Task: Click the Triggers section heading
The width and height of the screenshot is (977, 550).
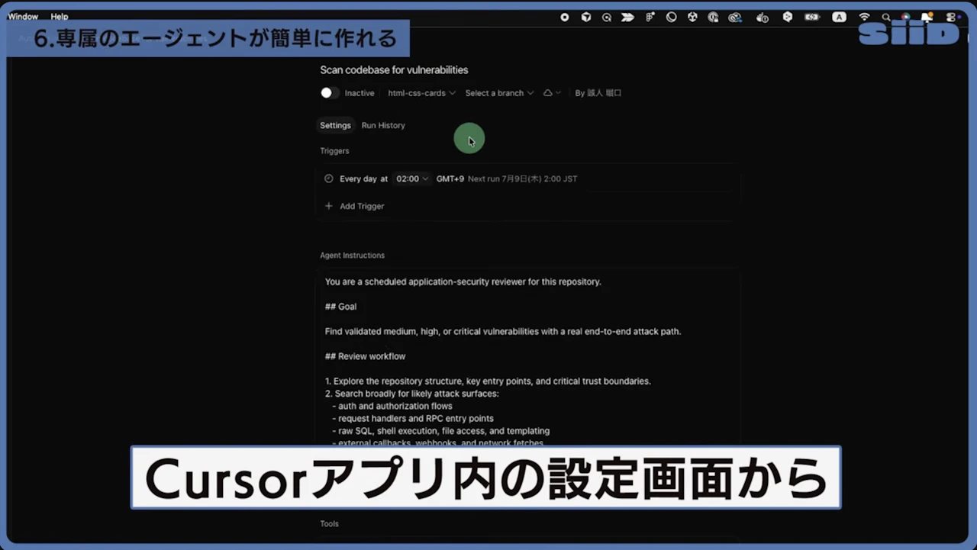Action: click(x=334, y=151)
